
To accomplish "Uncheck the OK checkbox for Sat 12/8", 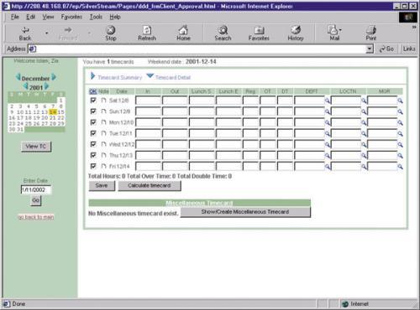I will (x=93, y=101).
